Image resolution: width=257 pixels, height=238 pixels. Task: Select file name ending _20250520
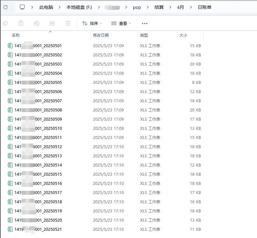[x=38, y=220]
